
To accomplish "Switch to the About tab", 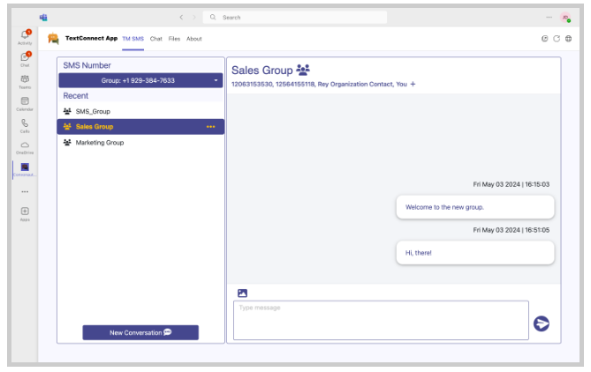I will [x=194, y=39].
